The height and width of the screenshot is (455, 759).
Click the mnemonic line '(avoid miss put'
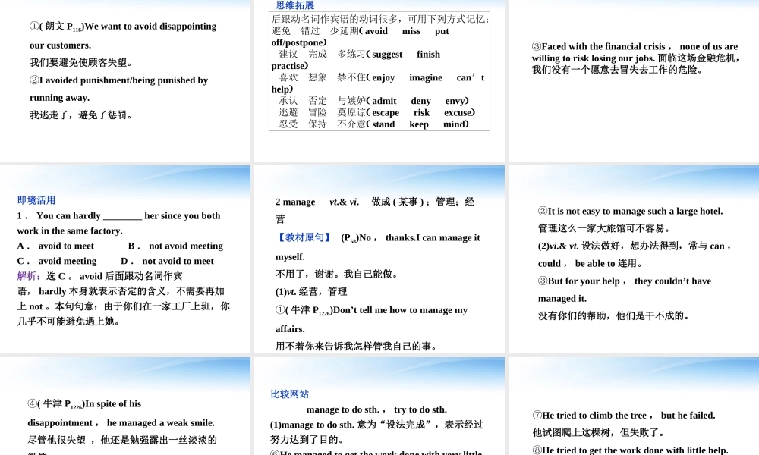click(x=405, y=31)
